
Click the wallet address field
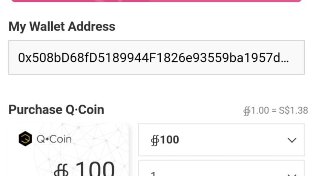pos(156,58)
